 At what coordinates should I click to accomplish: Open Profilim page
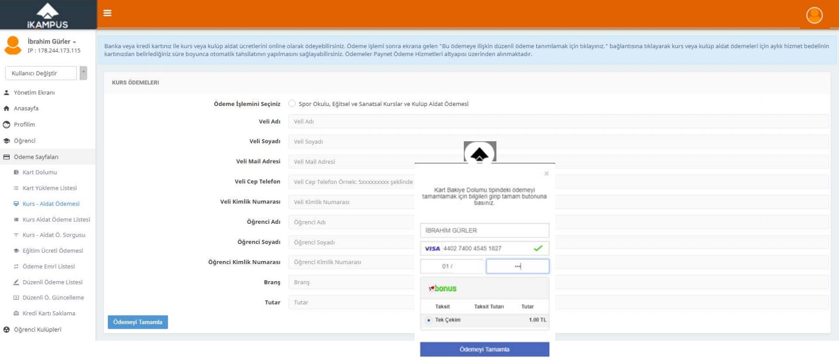point(24,125)
